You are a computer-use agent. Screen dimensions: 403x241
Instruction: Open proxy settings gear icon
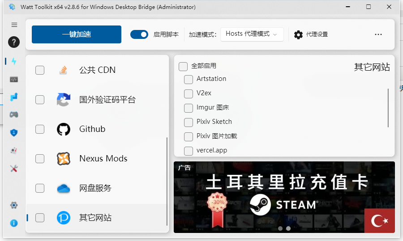298,34
